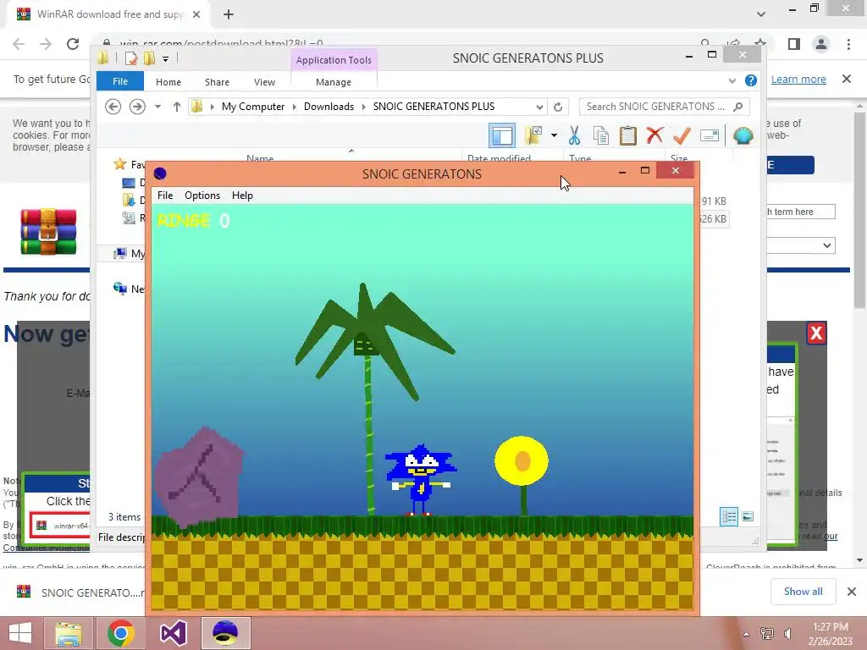Open the Help menu in the game window

[x=242, y=196]
